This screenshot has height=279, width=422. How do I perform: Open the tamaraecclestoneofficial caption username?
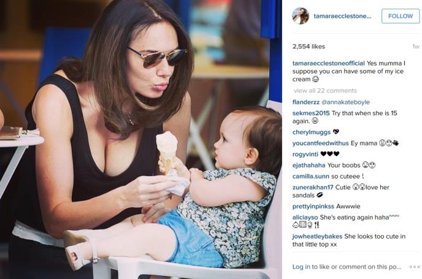click(x=328, y=63)
